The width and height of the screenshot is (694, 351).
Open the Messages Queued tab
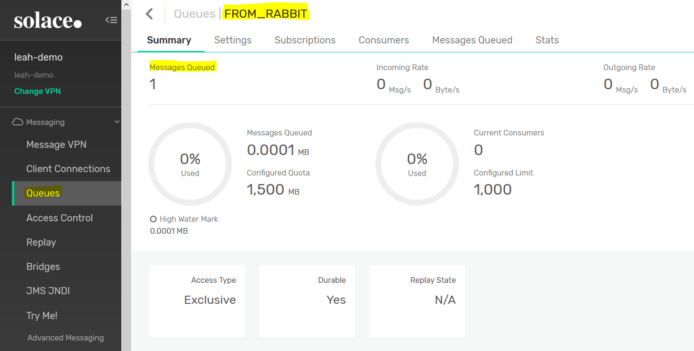[x=472, y=40]
